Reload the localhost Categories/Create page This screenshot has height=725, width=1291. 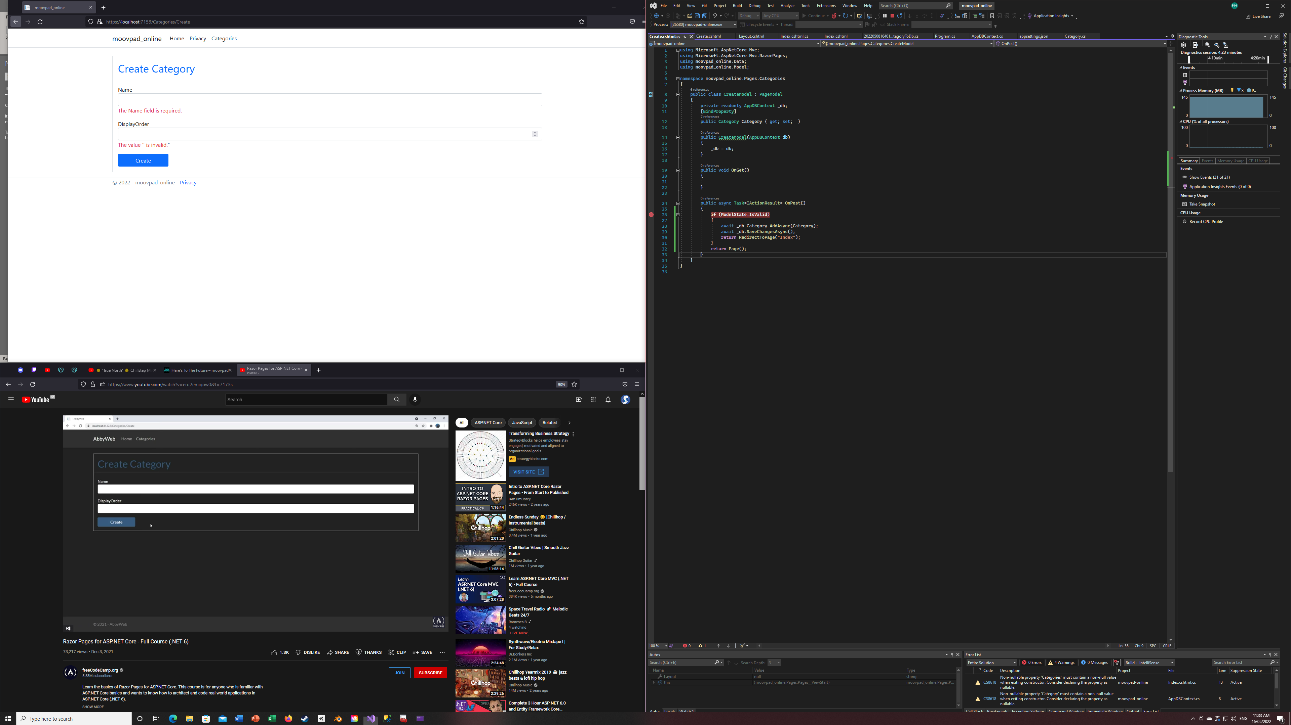[x=40, y=21]
